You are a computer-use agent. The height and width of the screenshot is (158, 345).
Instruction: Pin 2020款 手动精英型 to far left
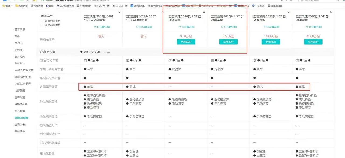coord(229,27)
